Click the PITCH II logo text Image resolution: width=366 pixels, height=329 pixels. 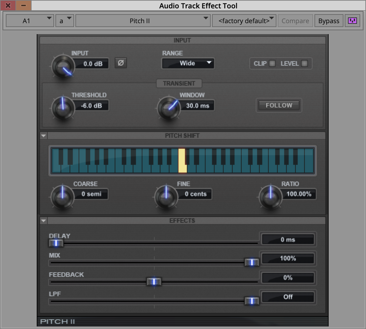[x=57, y=322]
